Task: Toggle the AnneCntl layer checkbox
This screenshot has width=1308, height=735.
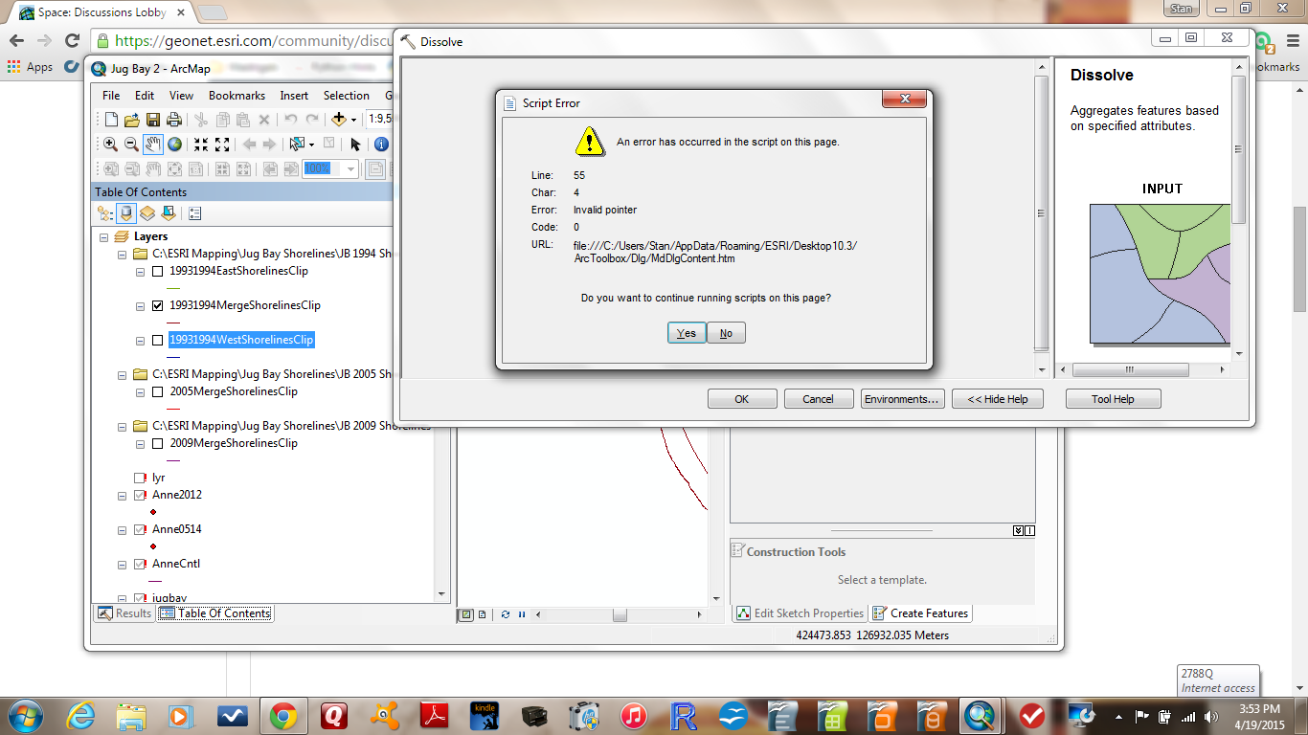Action: [x=140, y=565]
